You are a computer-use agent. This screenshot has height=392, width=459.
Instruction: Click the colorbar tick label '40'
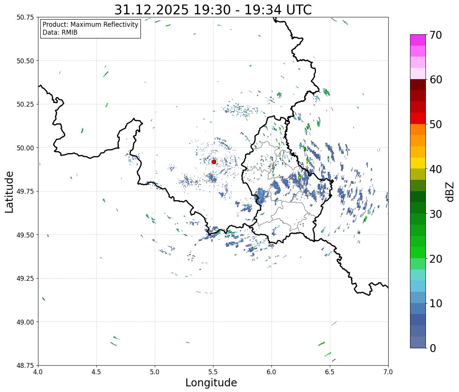click(x=436, y=169)
